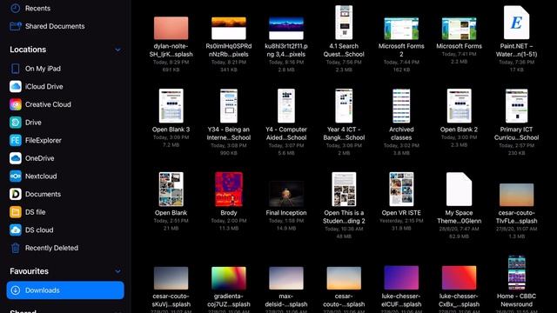557x313 pixels.
Task: Open the Microsoft Forms 2 file
Action: [x=401, y=29]
